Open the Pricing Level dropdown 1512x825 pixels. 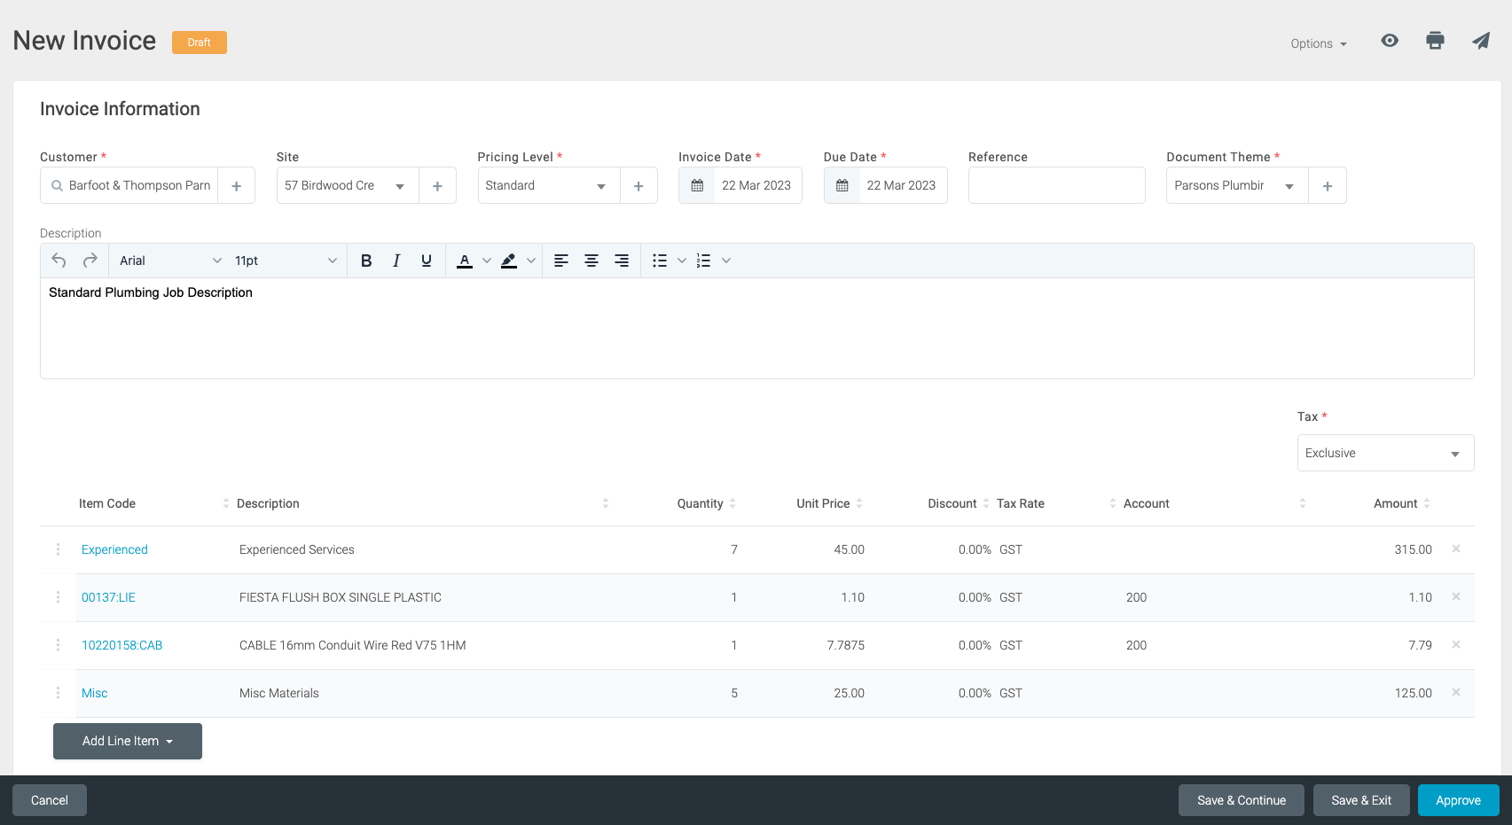(x=548, y=186)
